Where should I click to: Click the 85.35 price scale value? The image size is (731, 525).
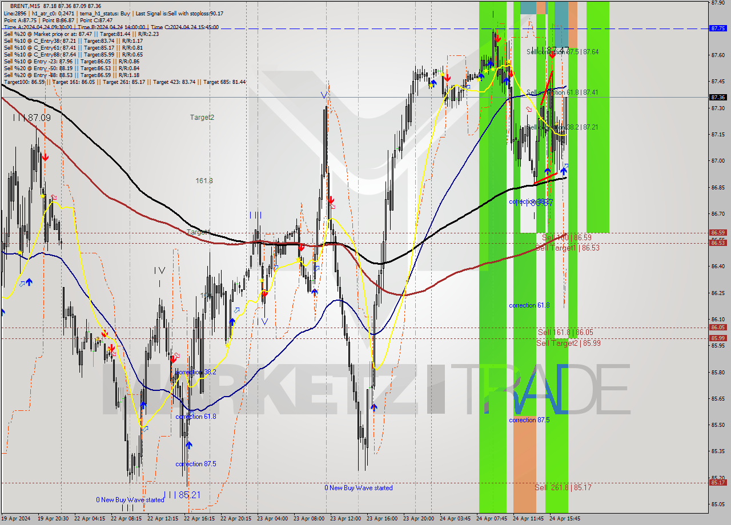pyautogui.click(x=718, y=451)
